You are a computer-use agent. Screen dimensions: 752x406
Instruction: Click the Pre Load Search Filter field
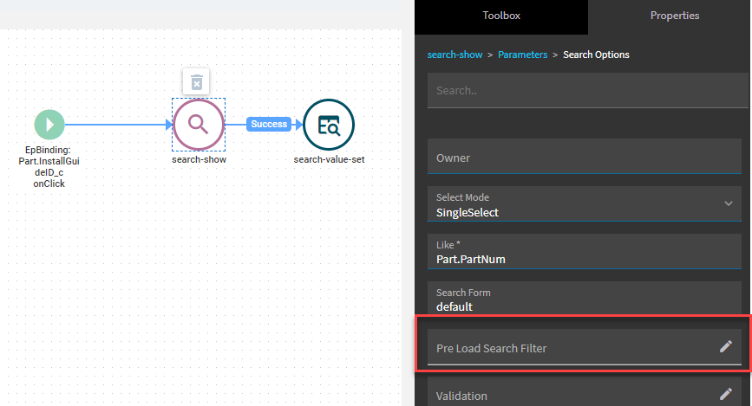[584, 346]
